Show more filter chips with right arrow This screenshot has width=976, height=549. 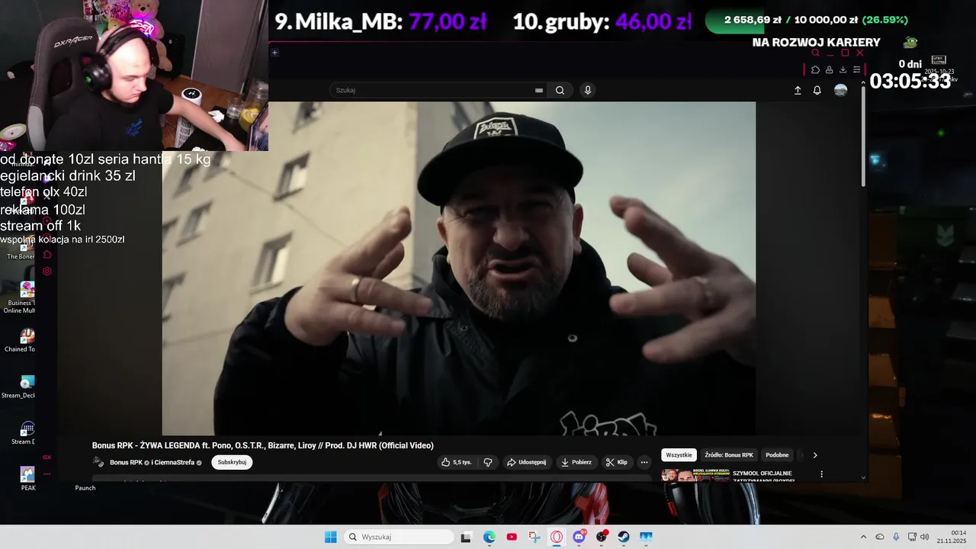815,455
